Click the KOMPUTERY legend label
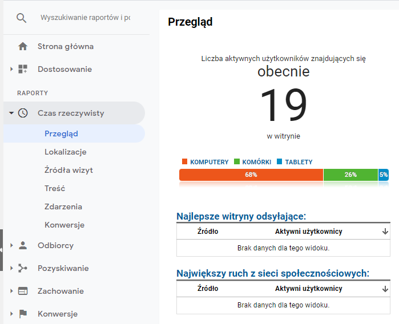Screen dimensions: 399x324 (x=209, y=162)
